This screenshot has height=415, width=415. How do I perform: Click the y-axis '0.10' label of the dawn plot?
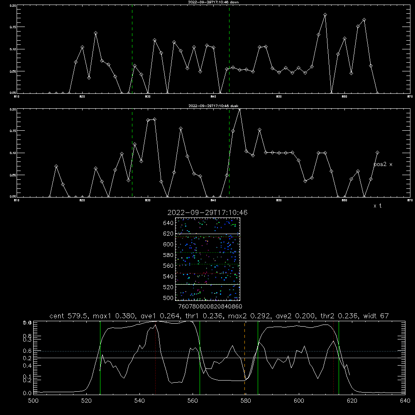[13, 49]
